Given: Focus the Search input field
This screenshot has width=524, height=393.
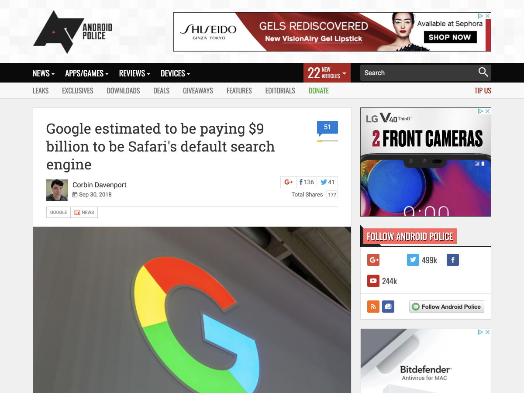Looking at the screenshot, I should (418, 73).
